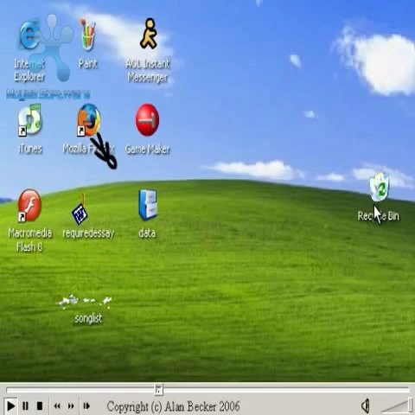Click the "iTunes" label text
The width and height of the screenshot is (415, 415).
tap(30, 149)
